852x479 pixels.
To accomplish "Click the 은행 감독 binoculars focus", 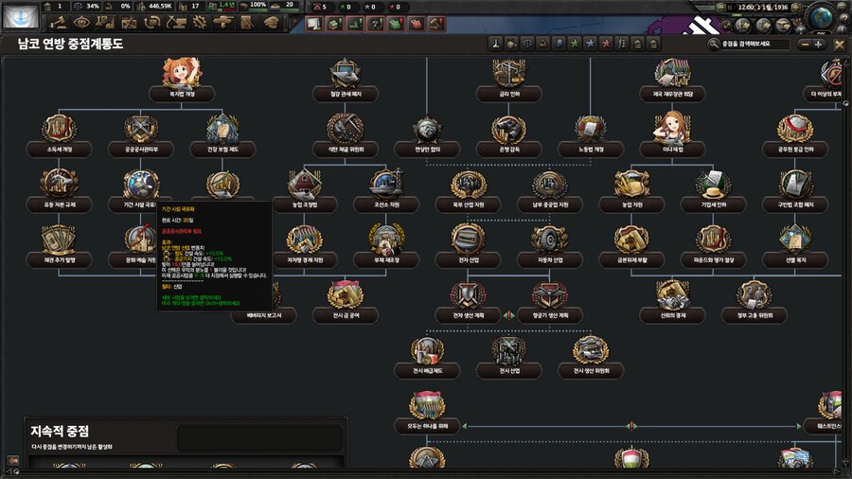I will pyautogui.click(x=508, y=130).
